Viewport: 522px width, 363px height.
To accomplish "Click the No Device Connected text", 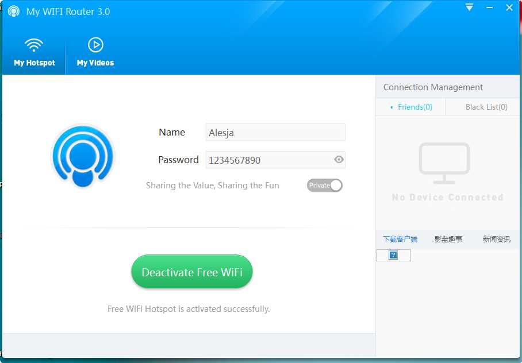I will tap(447, 198).
